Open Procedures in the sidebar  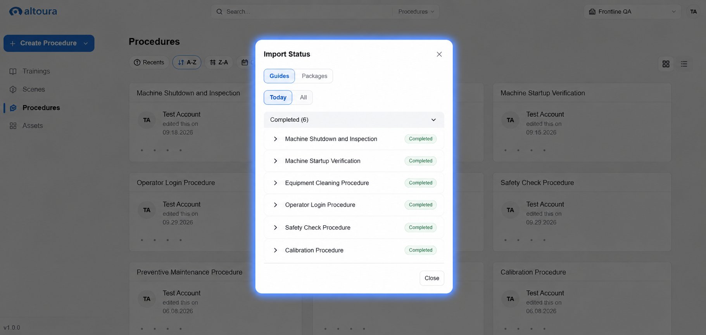[x=41, y=108]
